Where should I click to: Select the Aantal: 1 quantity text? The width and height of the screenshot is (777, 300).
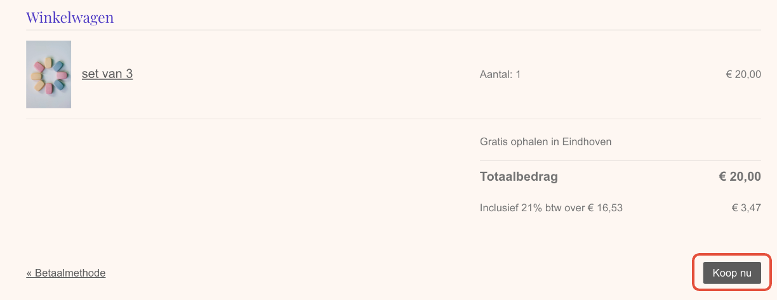click(500, 74)
